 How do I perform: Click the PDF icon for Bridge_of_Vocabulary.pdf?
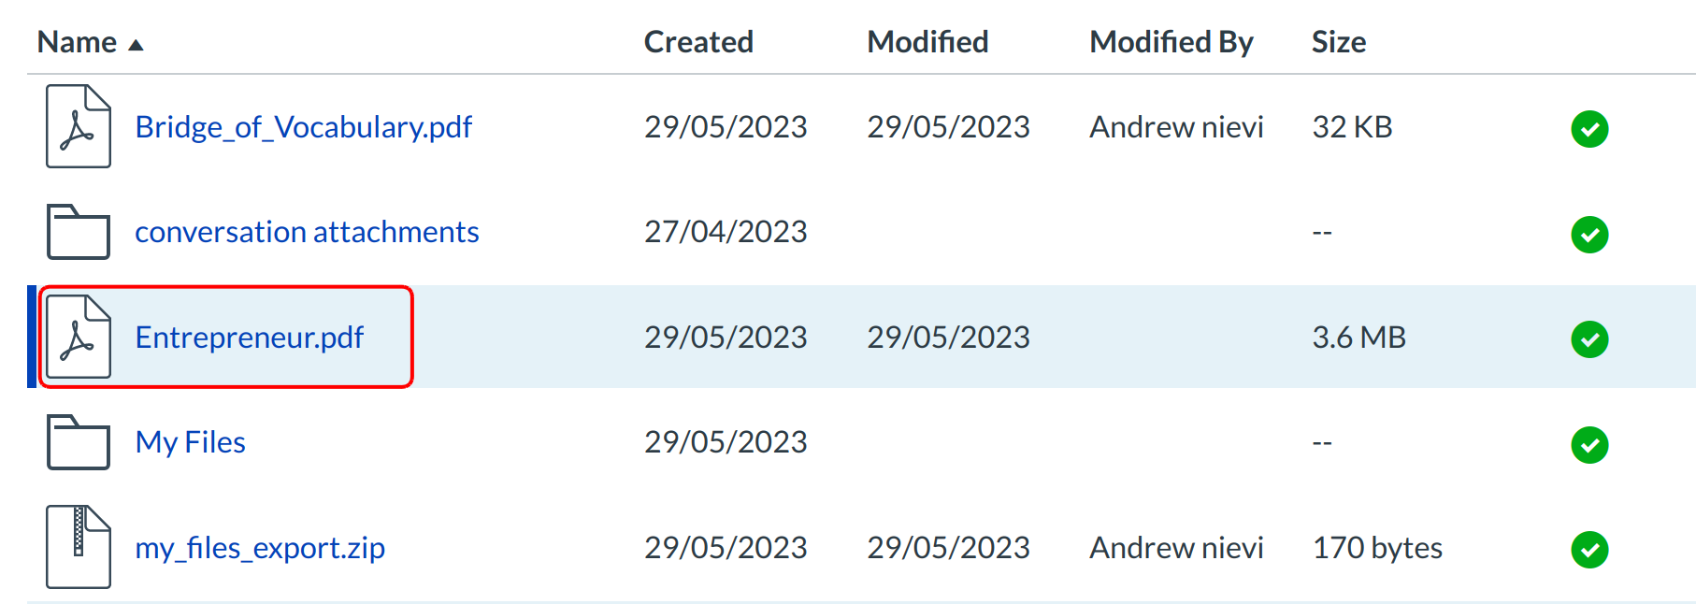79,126
